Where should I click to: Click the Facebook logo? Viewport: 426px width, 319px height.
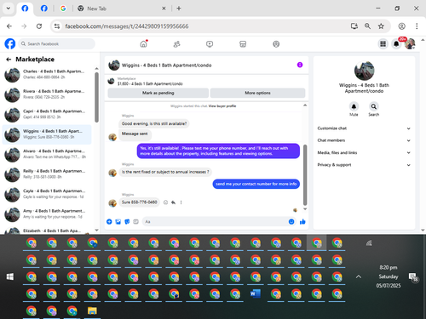tap(10, 44)
